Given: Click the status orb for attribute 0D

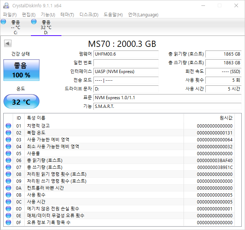Looking at the screenshot, I should pos(8,209).
